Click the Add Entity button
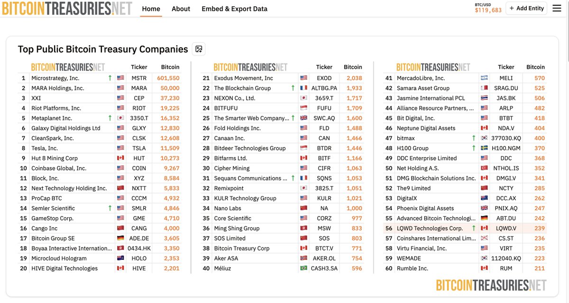The width and height of the screenshot is (569, 303). tap(526, 9)
